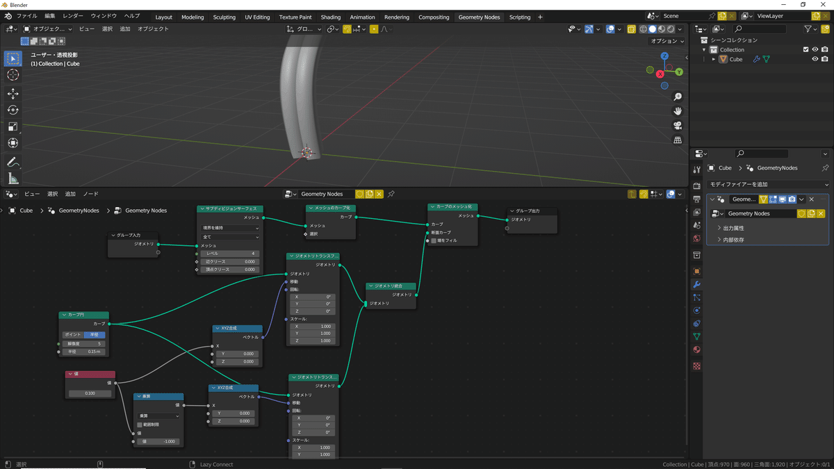Add a new workspace with plus button
Image resolution: width=834 pixels, height=469 pixels.
(x=541, y=17)
